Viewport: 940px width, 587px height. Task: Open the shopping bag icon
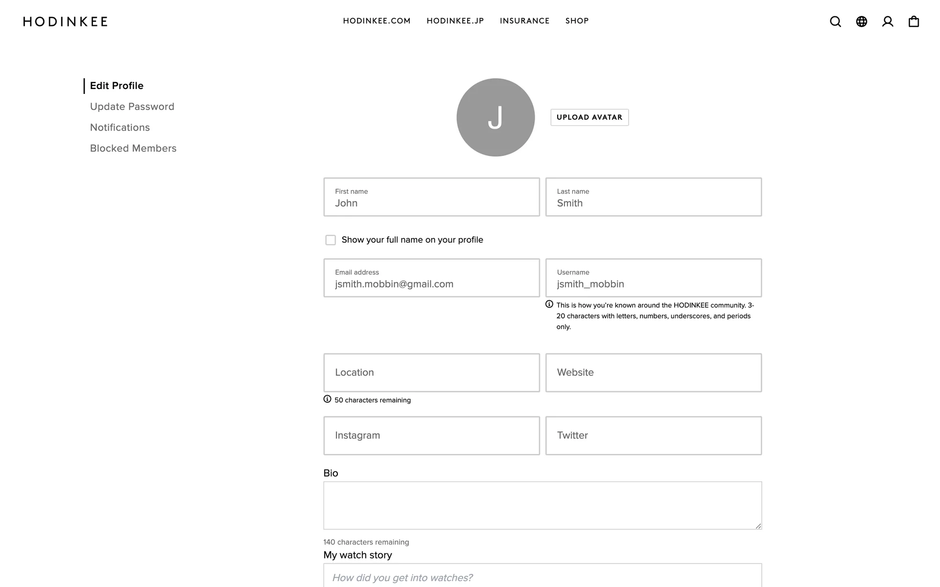914,22
